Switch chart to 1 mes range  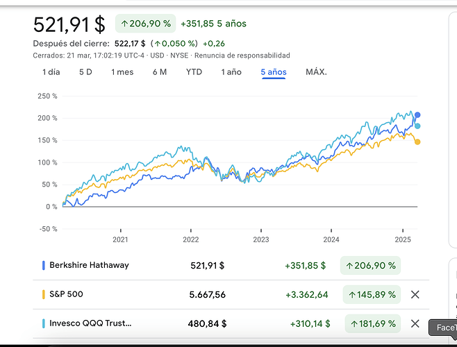122,72
